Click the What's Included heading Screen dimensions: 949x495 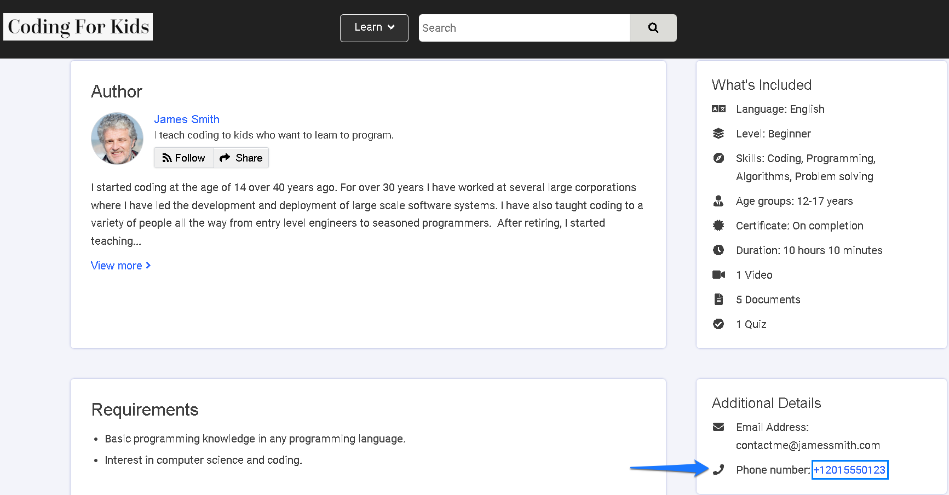762,85
